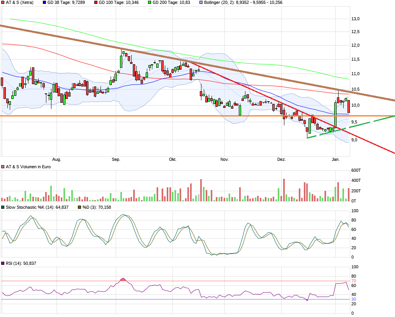This screenshot has width=395, height=317.
Task: Click the 'Okt.' month label on time axis
Action: pos(173,159)
